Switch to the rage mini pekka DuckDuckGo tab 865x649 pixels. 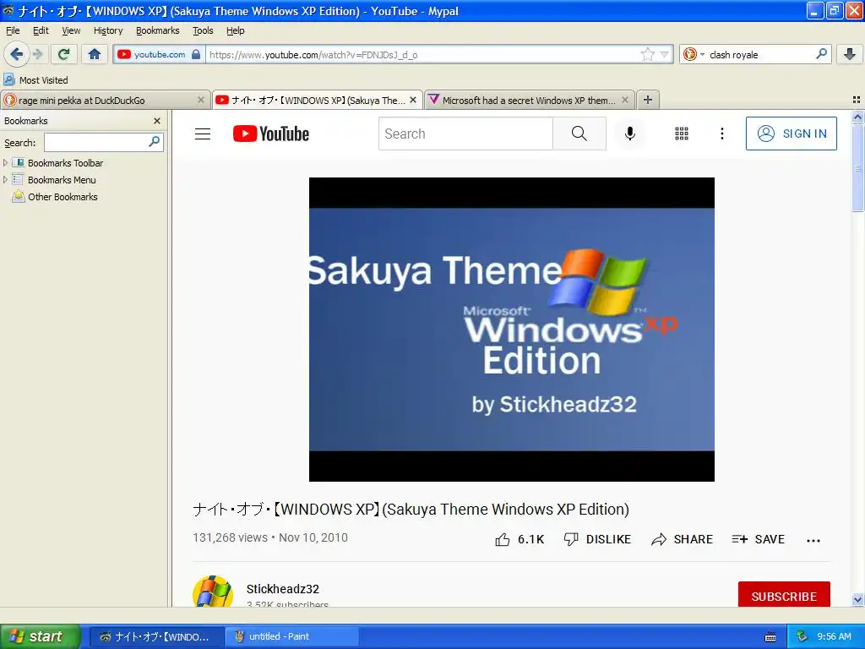[x=105, y=100]
